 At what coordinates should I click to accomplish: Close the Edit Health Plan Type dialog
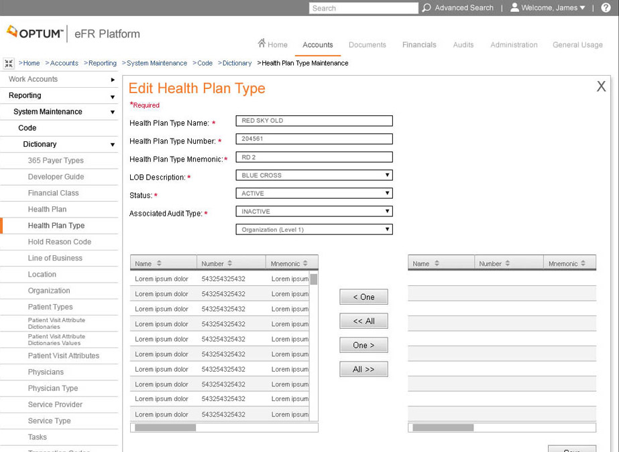tap(601, 86)
